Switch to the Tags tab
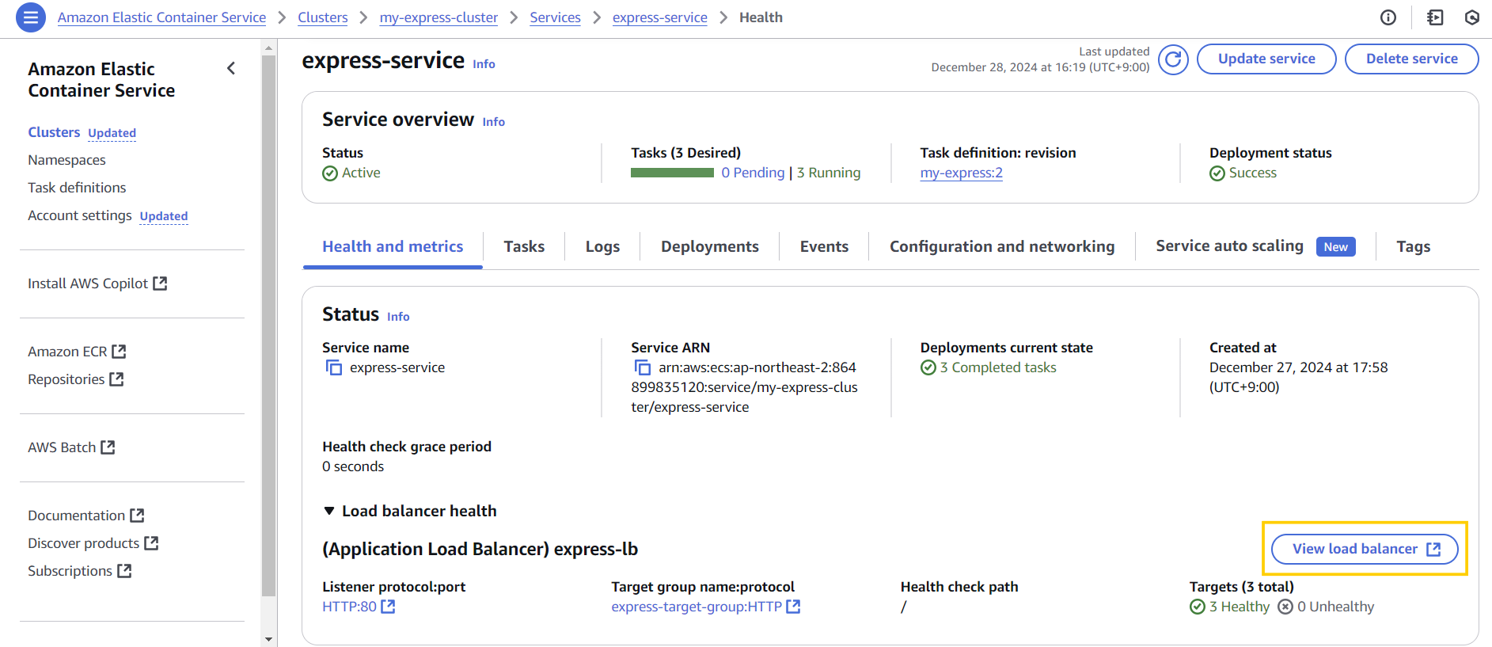 1413,246
